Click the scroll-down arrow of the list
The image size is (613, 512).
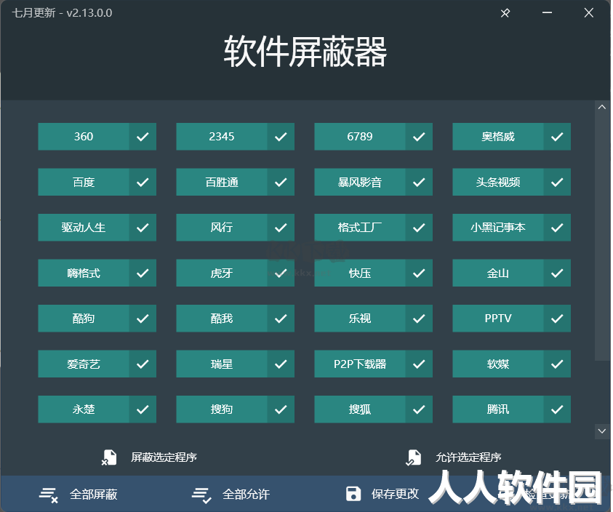pos(601,431)
